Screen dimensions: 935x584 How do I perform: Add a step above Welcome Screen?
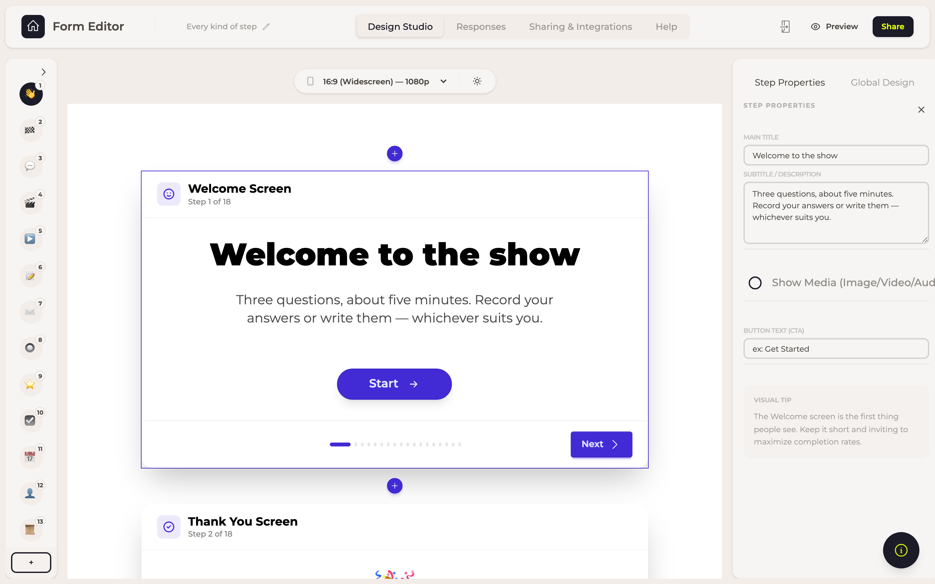394,154
